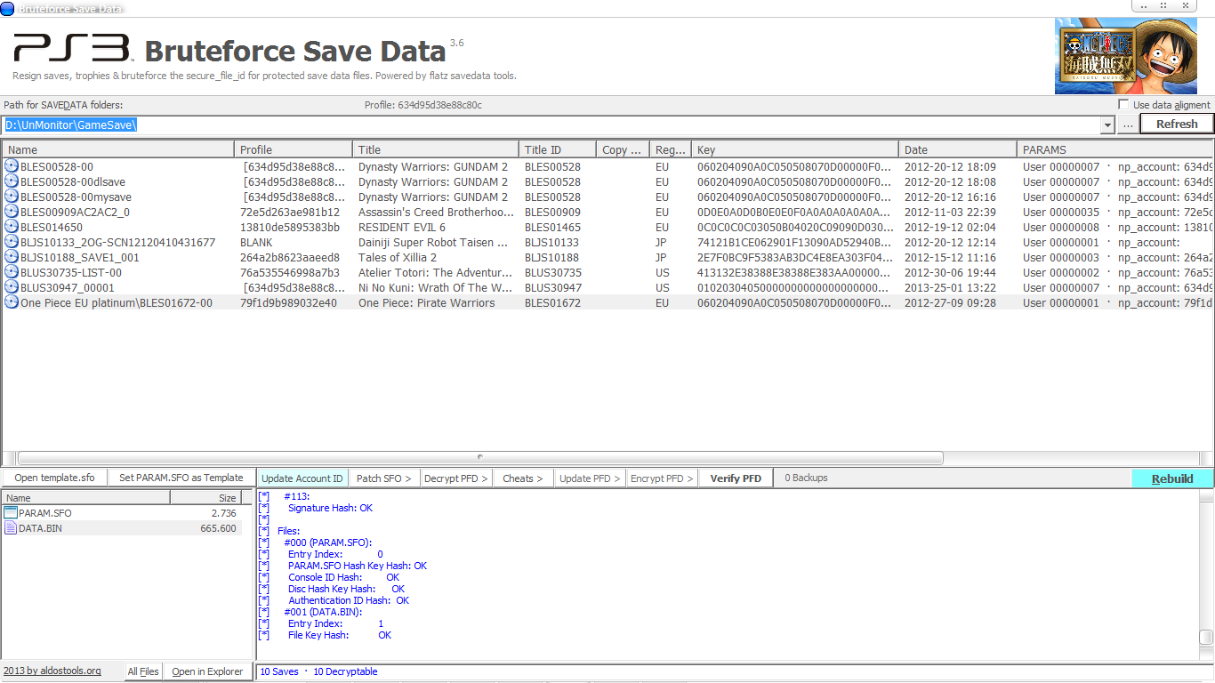The height and width of the screenshot is (683, 1215).
Task: Click the 0 Backups label
Action: click(x=806, y=478)
